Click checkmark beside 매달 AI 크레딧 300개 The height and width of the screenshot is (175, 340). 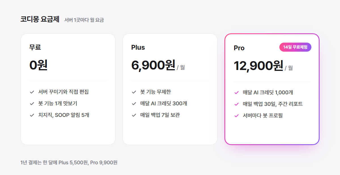pos(134,104)
